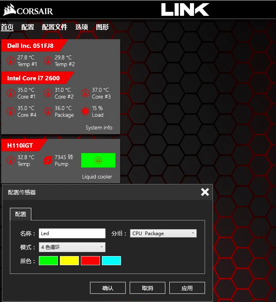Select the Core #1 temperature icon
The image size is (276, 302).
point(11,93)
